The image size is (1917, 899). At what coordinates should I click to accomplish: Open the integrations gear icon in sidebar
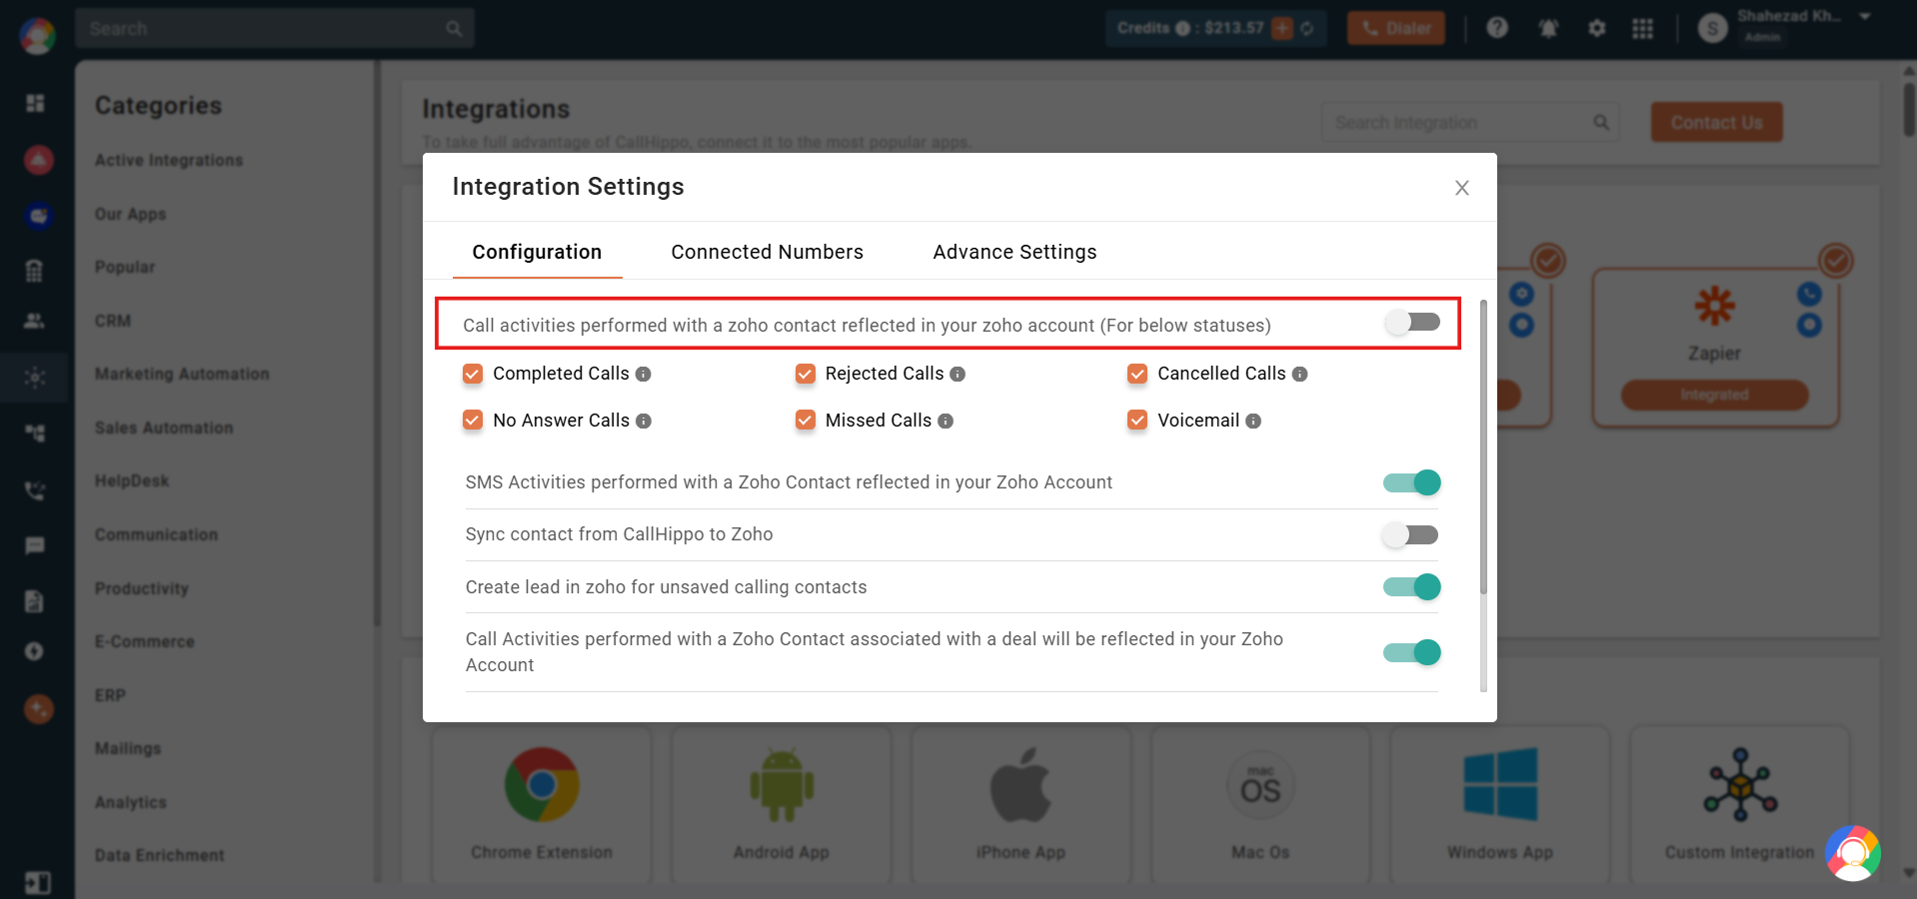click(35, 378)
